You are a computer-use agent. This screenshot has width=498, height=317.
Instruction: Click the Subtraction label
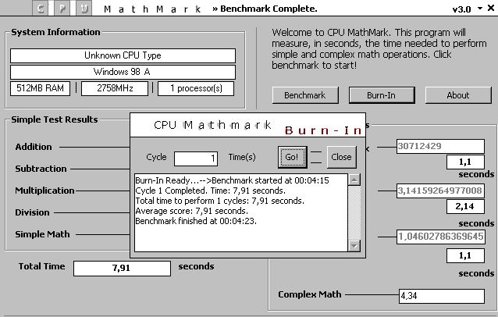click(41, 169)
